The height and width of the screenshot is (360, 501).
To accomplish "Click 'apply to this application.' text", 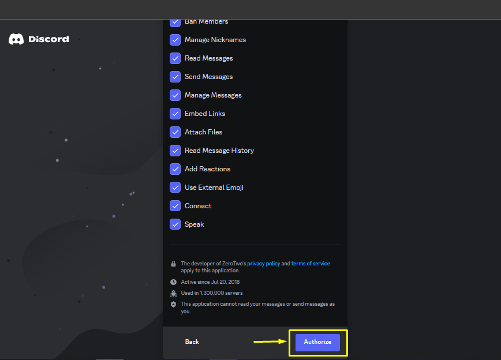I will pyautogui.click(x=210, y=271).
